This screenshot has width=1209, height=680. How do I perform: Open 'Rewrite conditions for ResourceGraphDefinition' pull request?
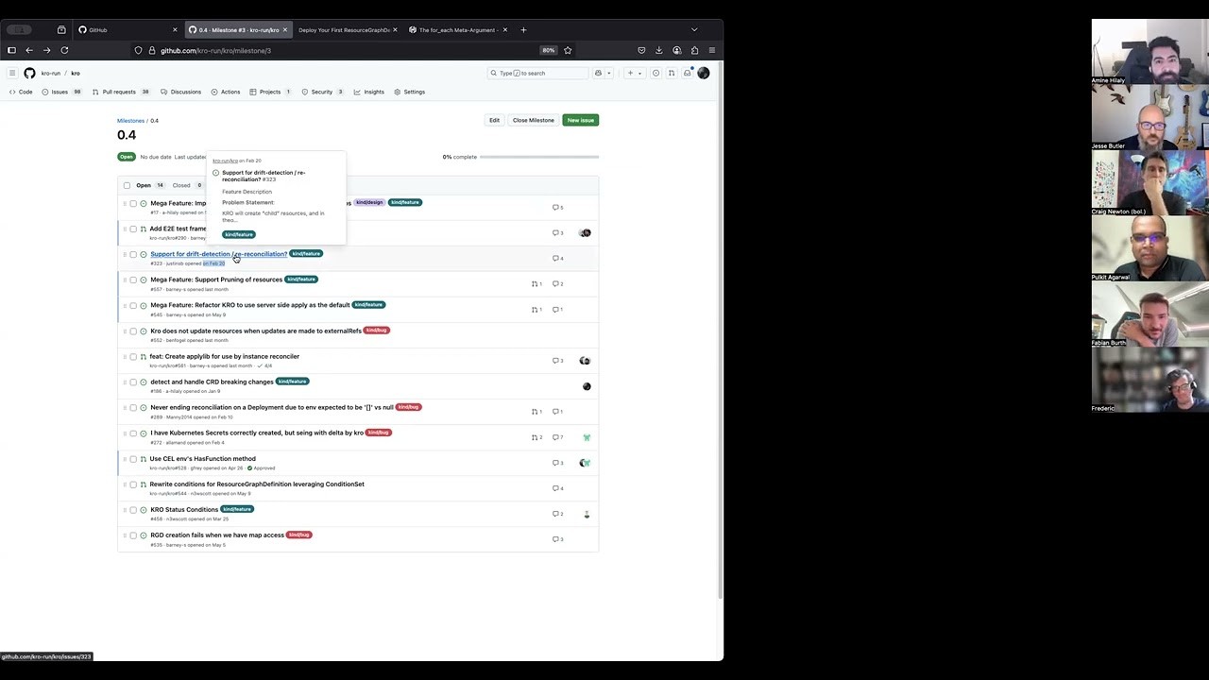[257, 484]
